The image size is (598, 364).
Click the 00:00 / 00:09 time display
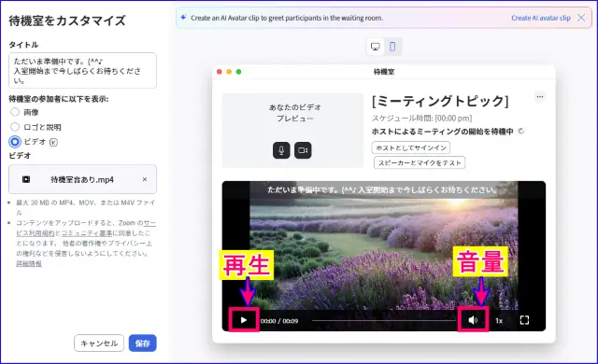(279, 321)
